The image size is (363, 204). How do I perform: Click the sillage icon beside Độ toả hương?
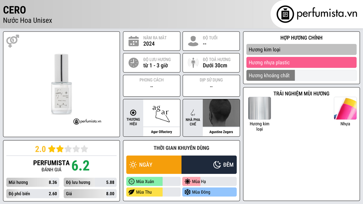193,63
